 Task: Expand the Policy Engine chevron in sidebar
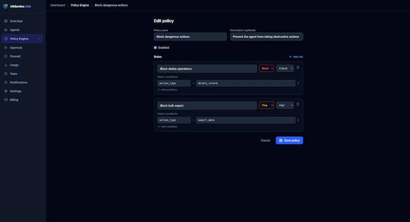point(39,38)
